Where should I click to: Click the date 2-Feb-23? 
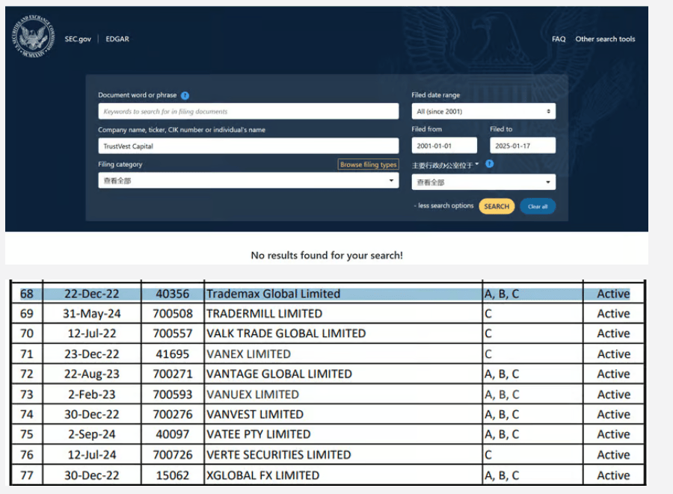point(92,394)
